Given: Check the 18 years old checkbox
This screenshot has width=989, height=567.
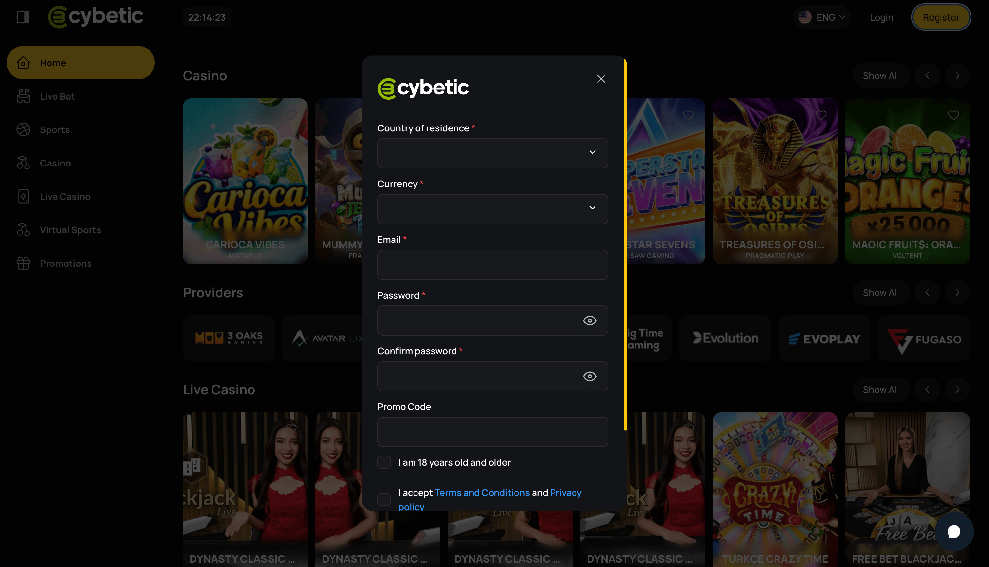Looking at the screenshot, I should pos(384,462).
